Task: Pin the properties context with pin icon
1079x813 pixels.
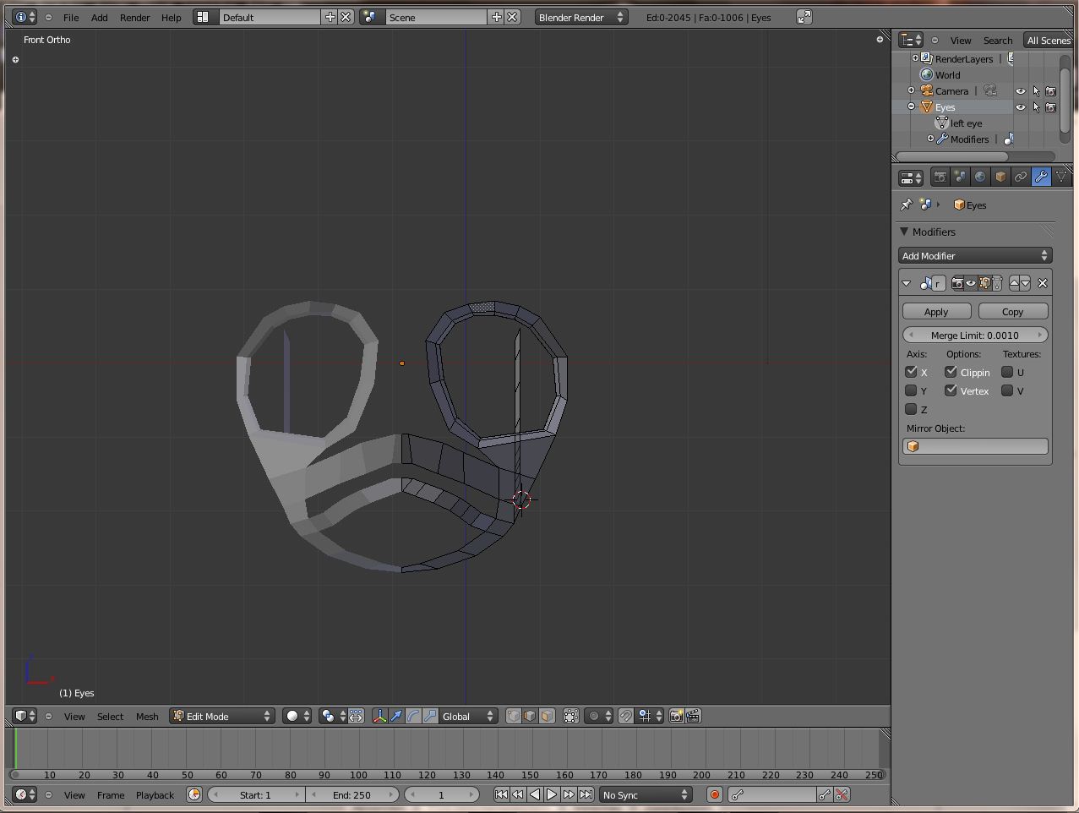Action: 907,205
